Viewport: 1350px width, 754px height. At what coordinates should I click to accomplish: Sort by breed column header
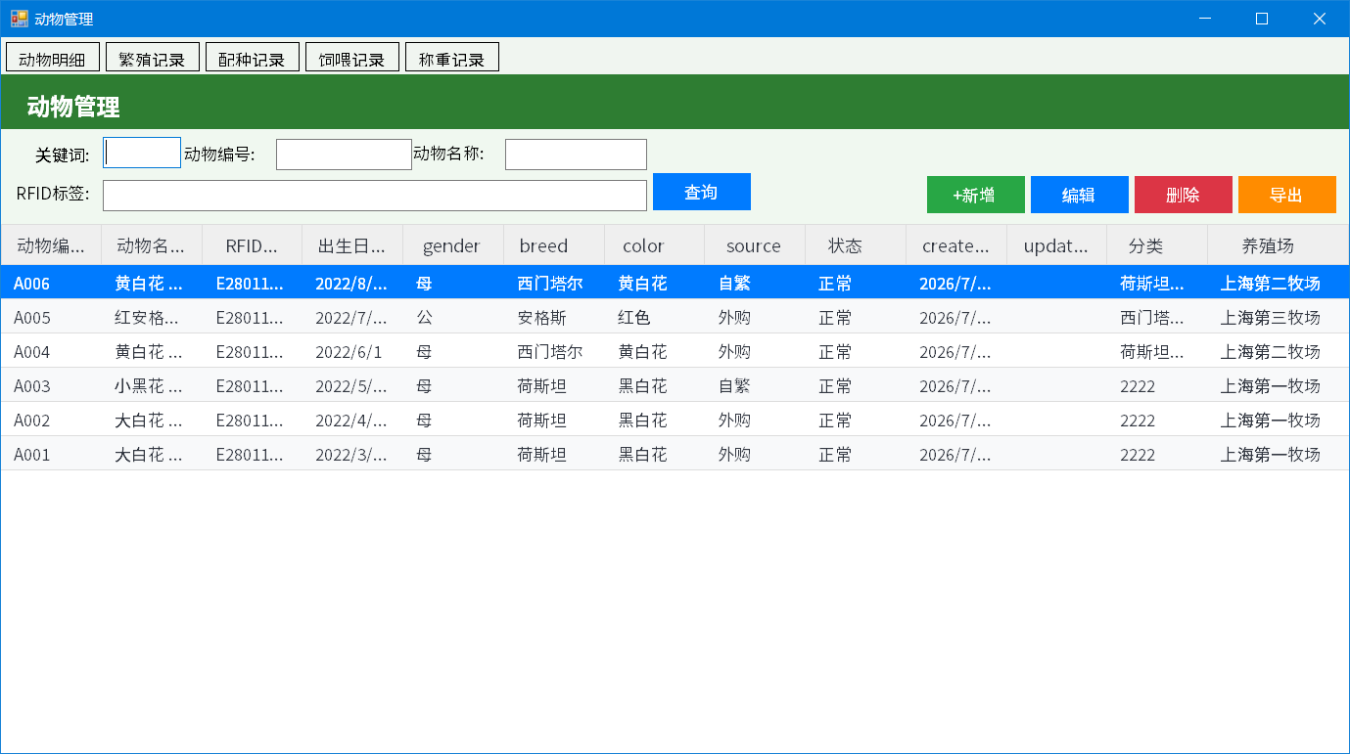(554, 245)
